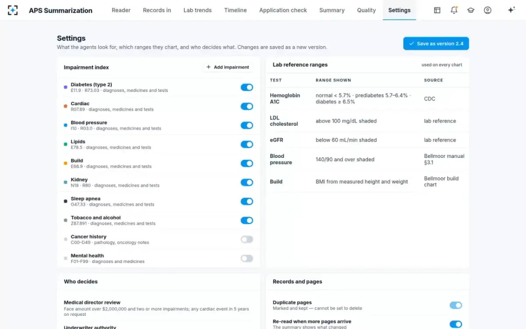Click the APS Summarization title
The height and width of the screenshot is (329, 526).
point(60,11)
